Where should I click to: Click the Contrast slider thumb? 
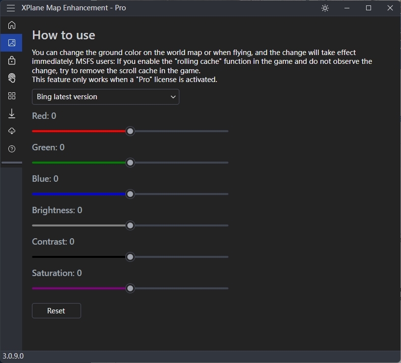130,257
